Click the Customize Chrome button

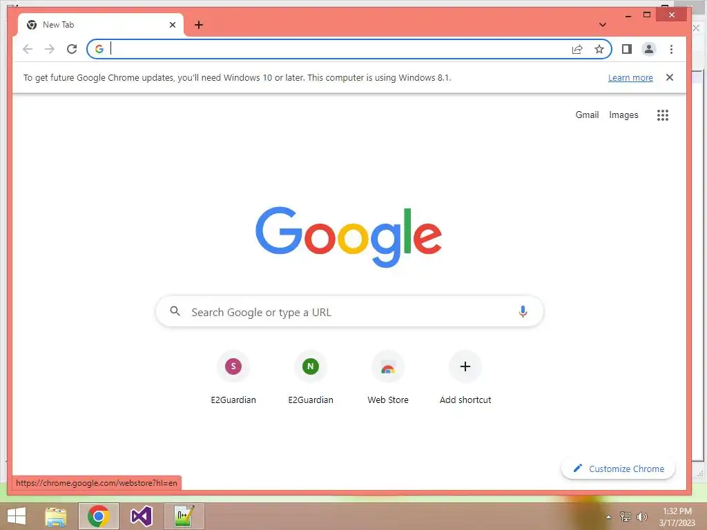[618, 469]
